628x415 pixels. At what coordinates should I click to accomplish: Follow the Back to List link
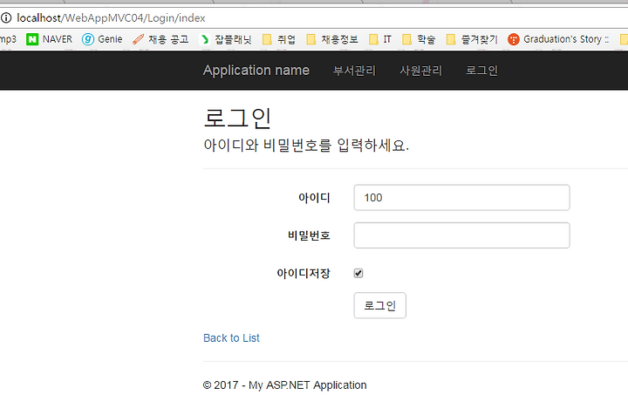click(231, 338)
